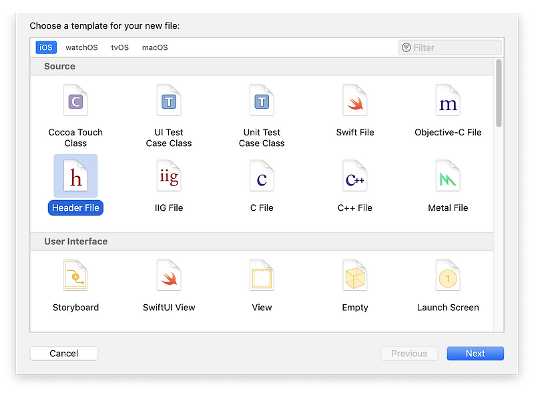Viewport: 534px width, 393px height.
Task: Click the Cancel button
Action: tap(64, 354)
